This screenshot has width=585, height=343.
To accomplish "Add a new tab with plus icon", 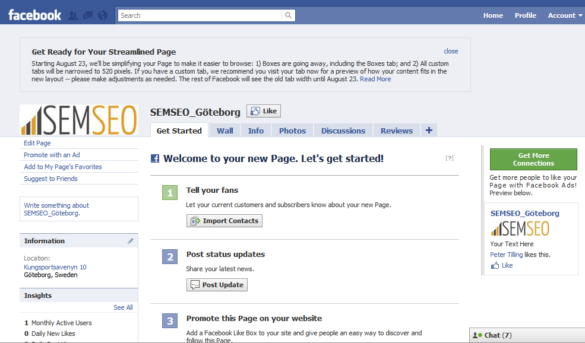I will click(429, 130).
